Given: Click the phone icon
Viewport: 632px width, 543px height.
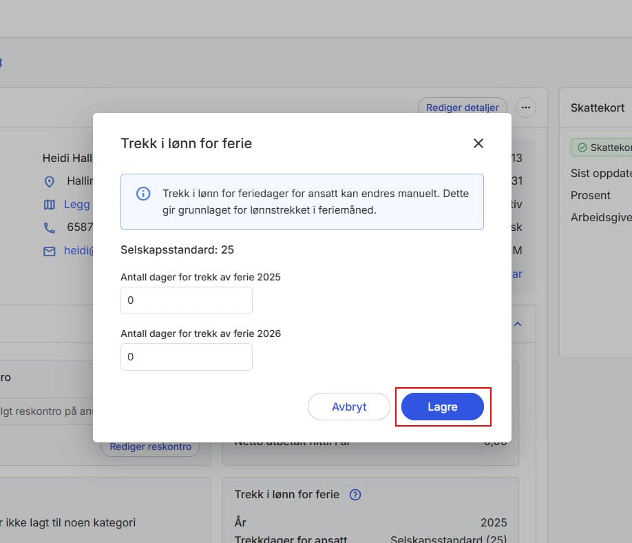Looking at the screenshot, I should pos(49,227).
